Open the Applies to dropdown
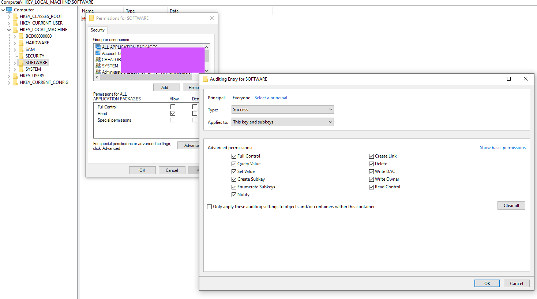537x299 pixels. pyautogui.click(x=283, y=122)
